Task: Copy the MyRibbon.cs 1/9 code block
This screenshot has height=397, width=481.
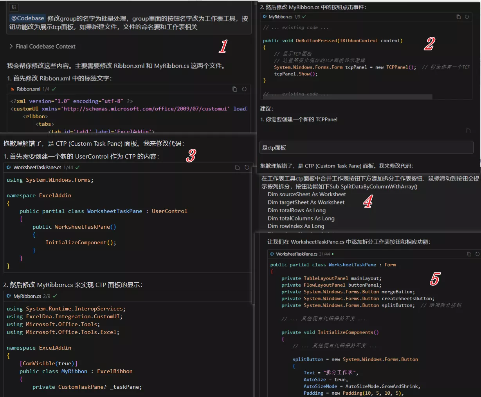Action: click(459, 17)
